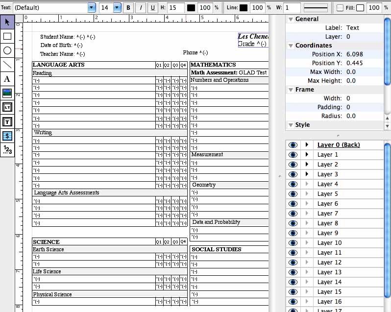Collapse the Frame section

tap(291, 90)
